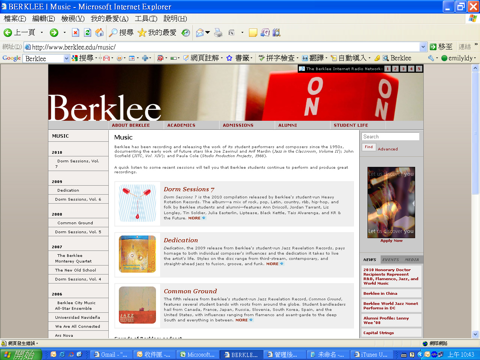
Task: Click the 自動填入 autofill button
Action: [349, 58]
